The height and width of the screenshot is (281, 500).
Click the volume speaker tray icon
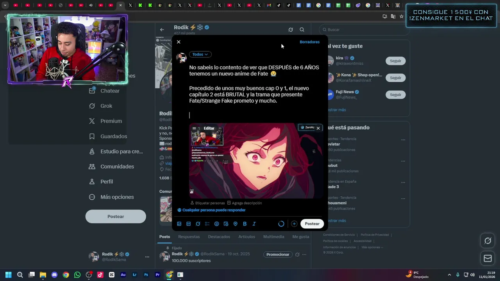click(472, 275)
